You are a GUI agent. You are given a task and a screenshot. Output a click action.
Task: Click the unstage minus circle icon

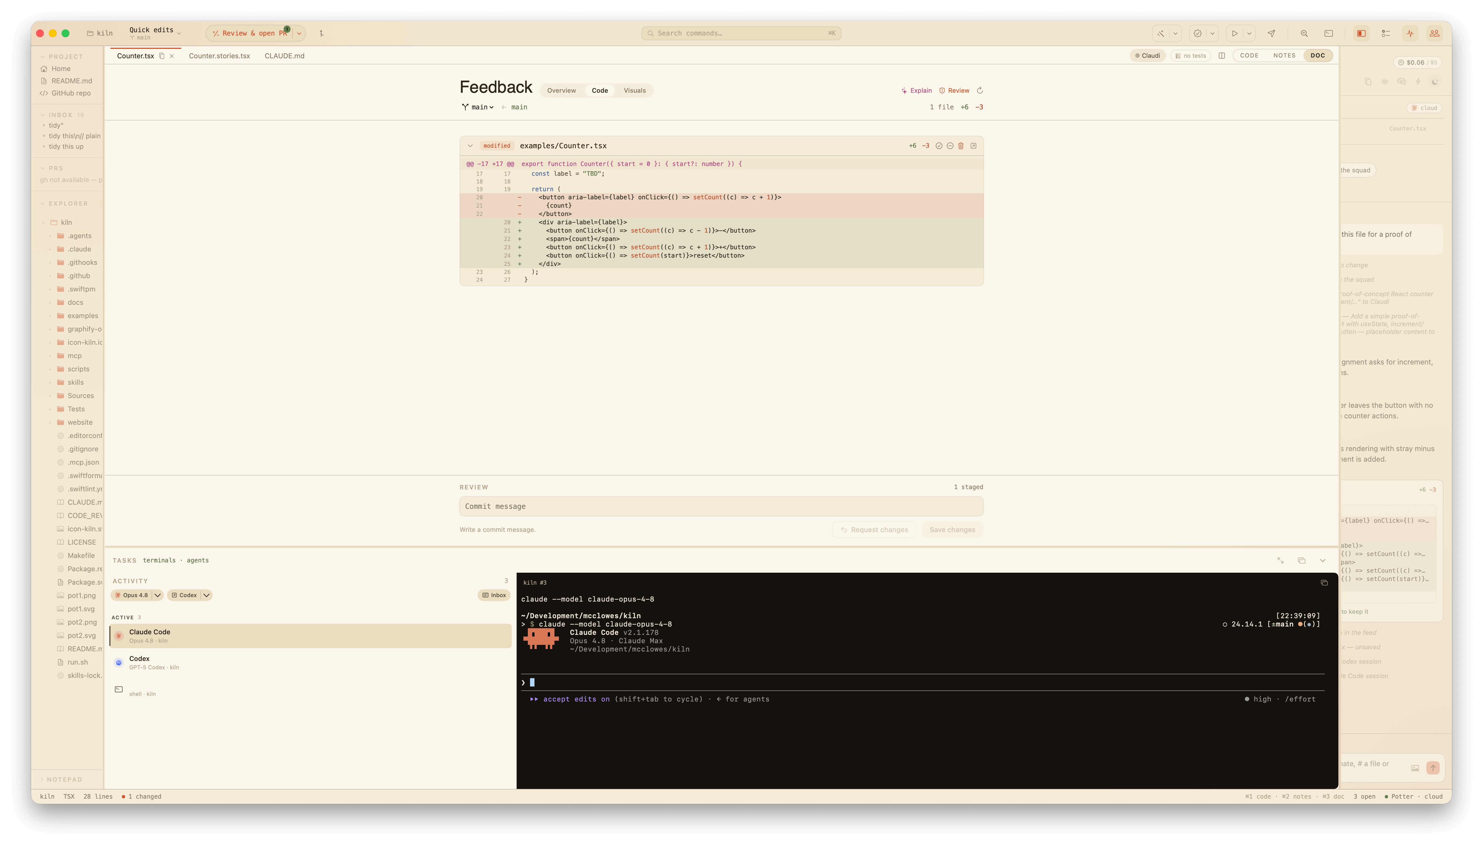coord(950,146)
